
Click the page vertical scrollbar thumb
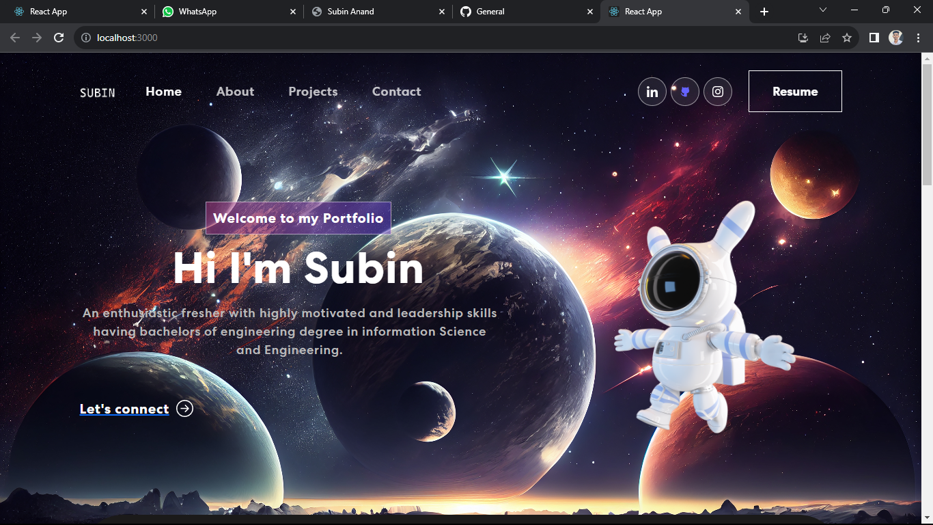(927, 123)
